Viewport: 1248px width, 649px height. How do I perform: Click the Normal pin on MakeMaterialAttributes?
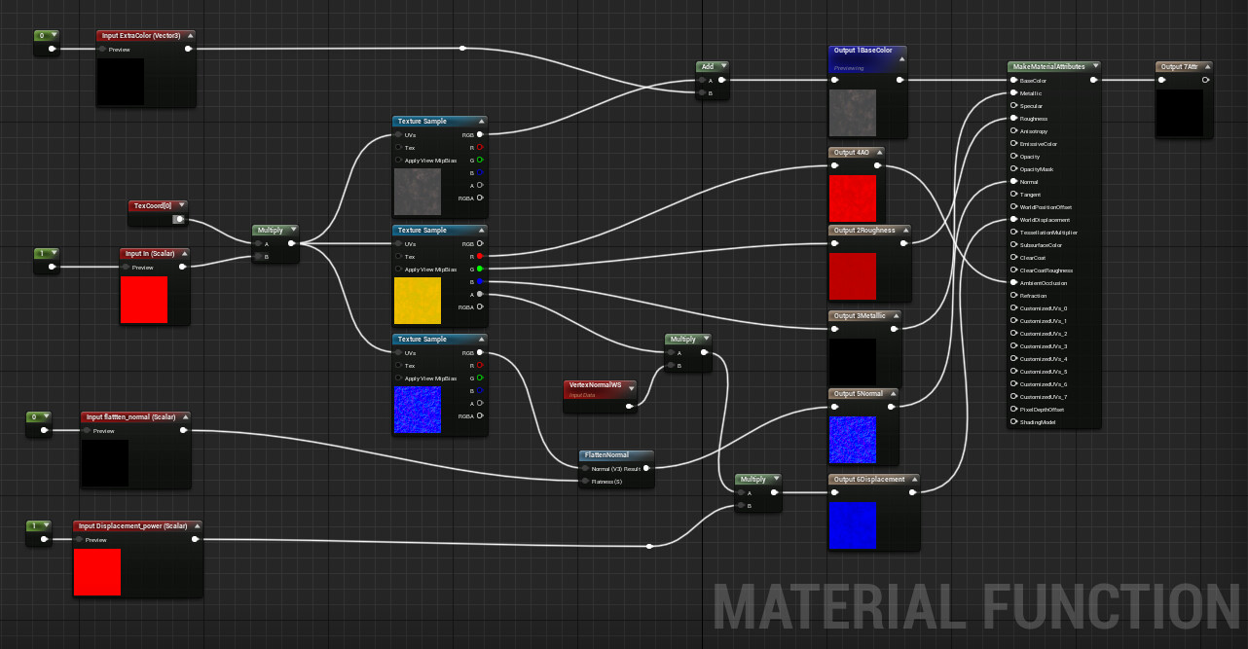point(1013,182)
